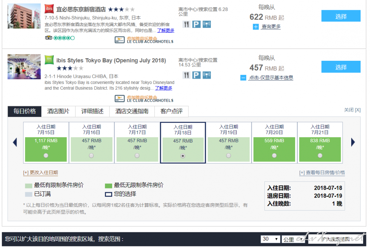The width and height of the screenshot is (370, 250).
Task: Click star rating beside 宜必思东京新宿酒店
Action: 121,9
